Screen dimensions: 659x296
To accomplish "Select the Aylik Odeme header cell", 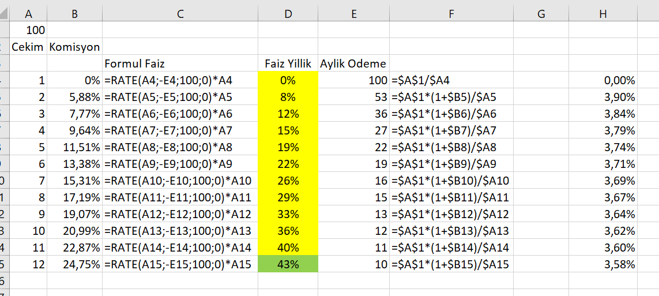I will click(x=354, y=63).
